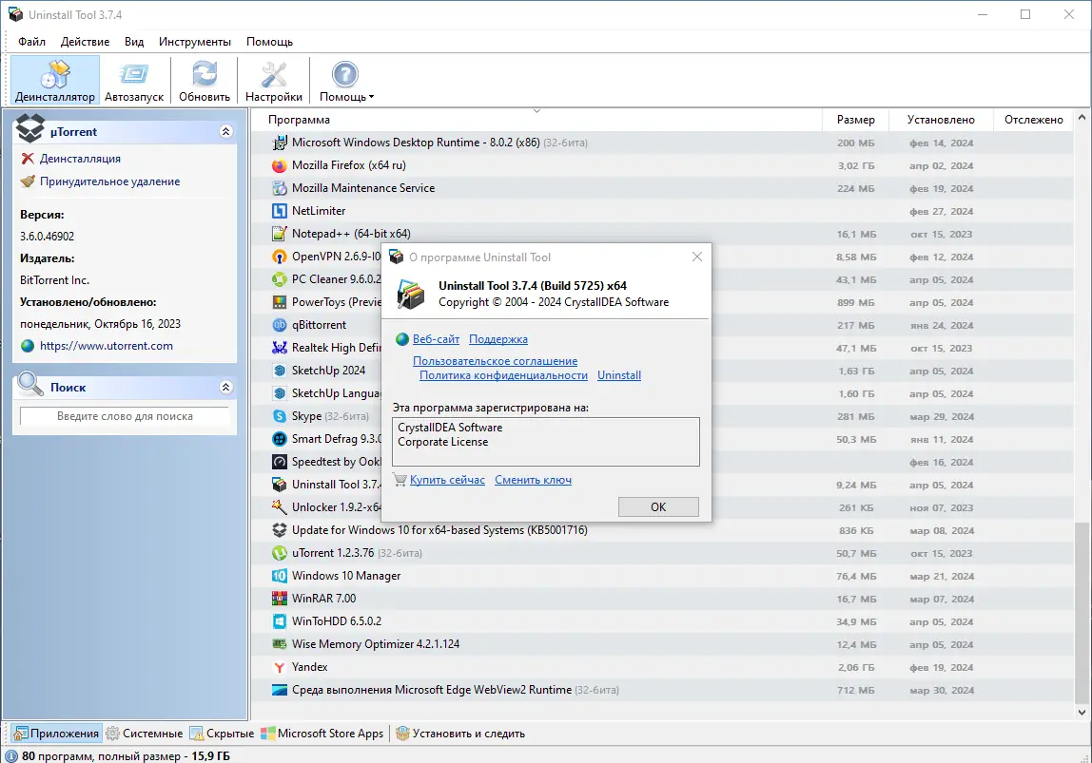
Task: Confirm About dialog with OK
Action: click(658, 507)
